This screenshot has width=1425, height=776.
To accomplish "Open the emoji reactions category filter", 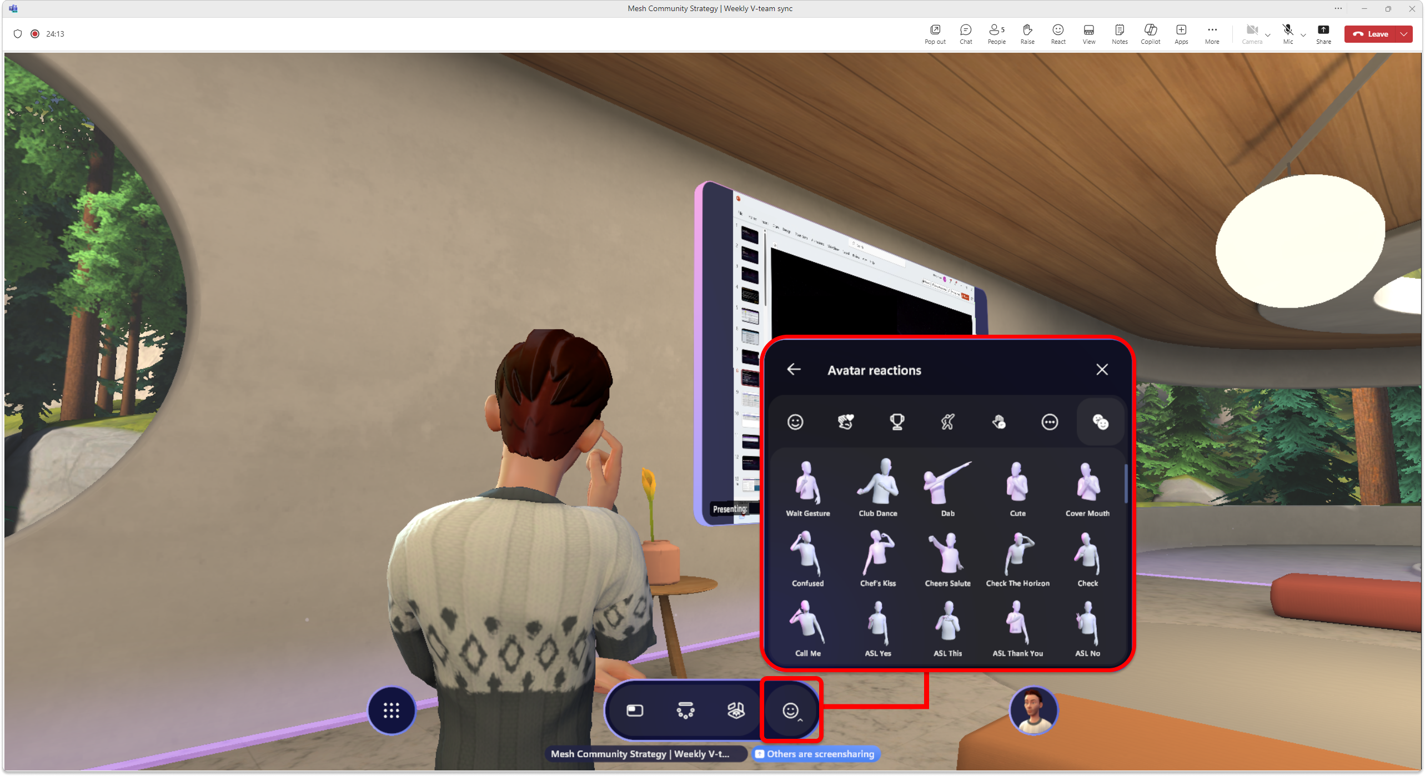I will (x=795, y=422).
